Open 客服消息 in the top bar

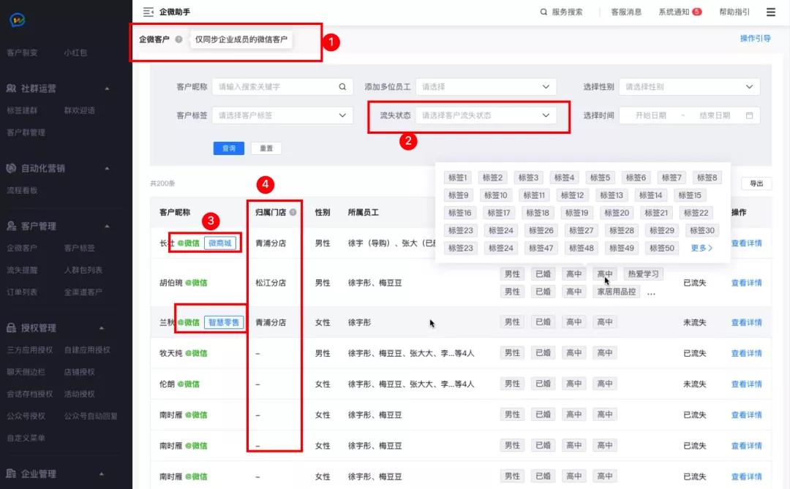pyautogui.click(x=626, y=12)
